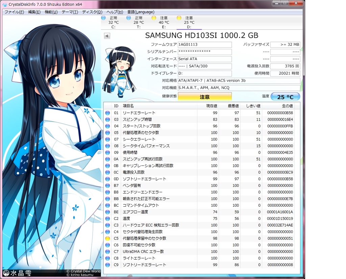Click the 25 °C temperature button

pyautogui.click(x=285, y=97)
